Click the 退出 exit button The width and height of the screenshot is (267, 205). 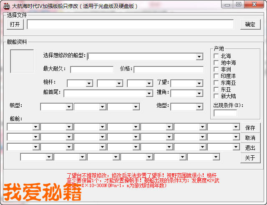[250, 148]
